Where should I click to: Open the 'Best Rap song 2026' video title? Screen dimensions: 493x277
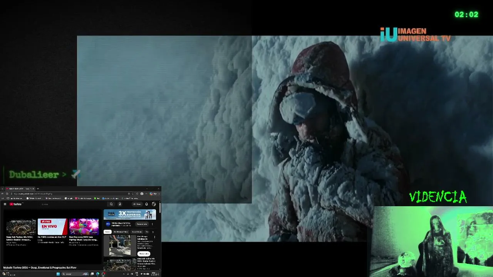pos(84,239)
